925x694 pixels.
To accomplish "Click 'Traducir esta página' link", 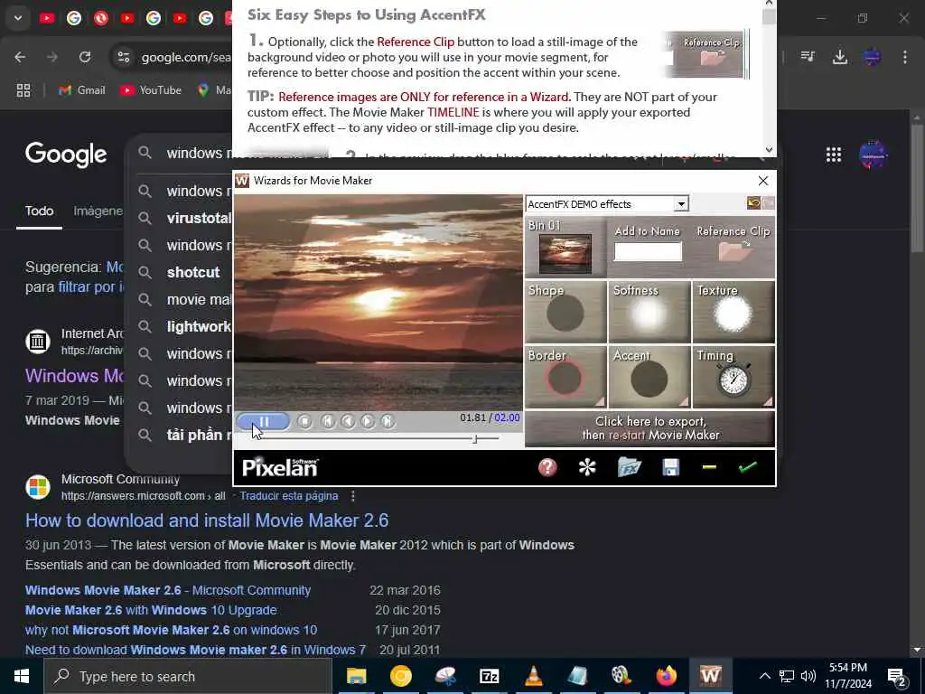I will pyautogui.click(x=288, y=496).
